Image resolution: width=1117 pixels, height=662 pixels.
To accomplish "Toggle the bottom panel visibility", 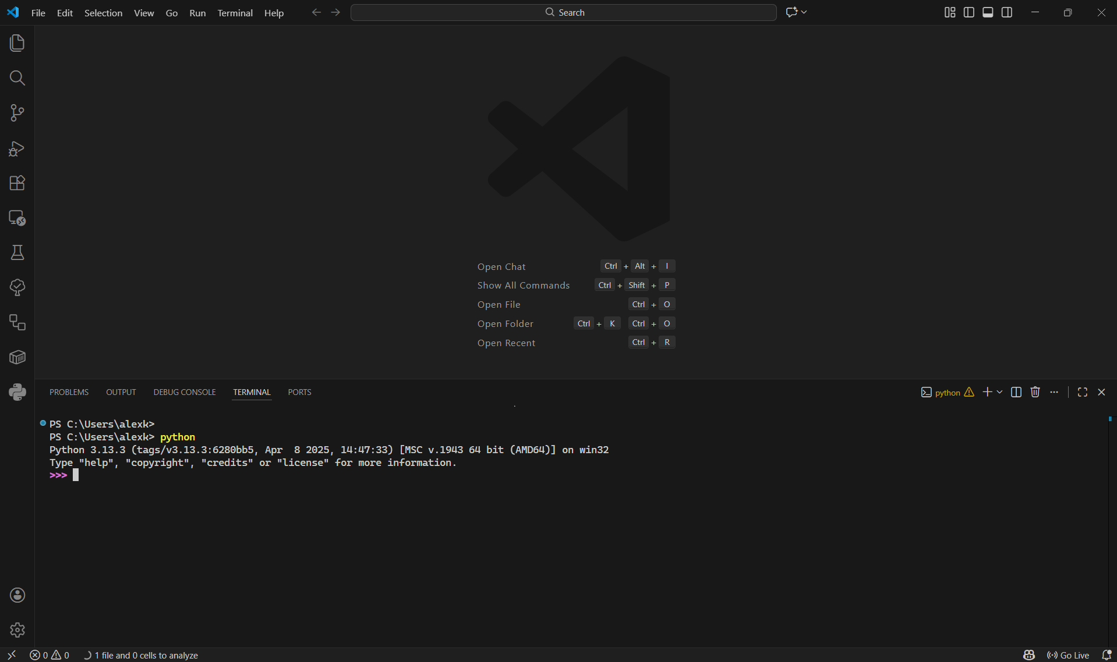I will [988, 12].
